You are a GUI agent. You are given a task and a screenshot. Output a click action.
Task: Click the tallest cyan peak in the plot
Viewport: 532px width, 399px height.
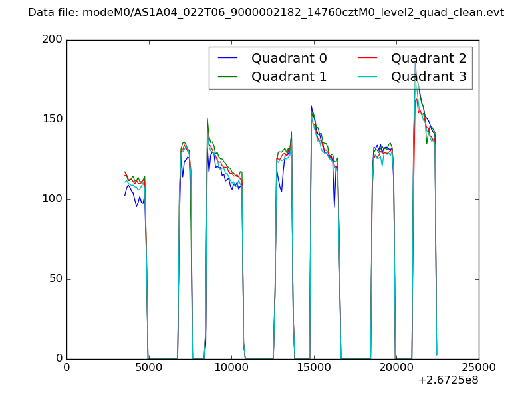[416, 65]
